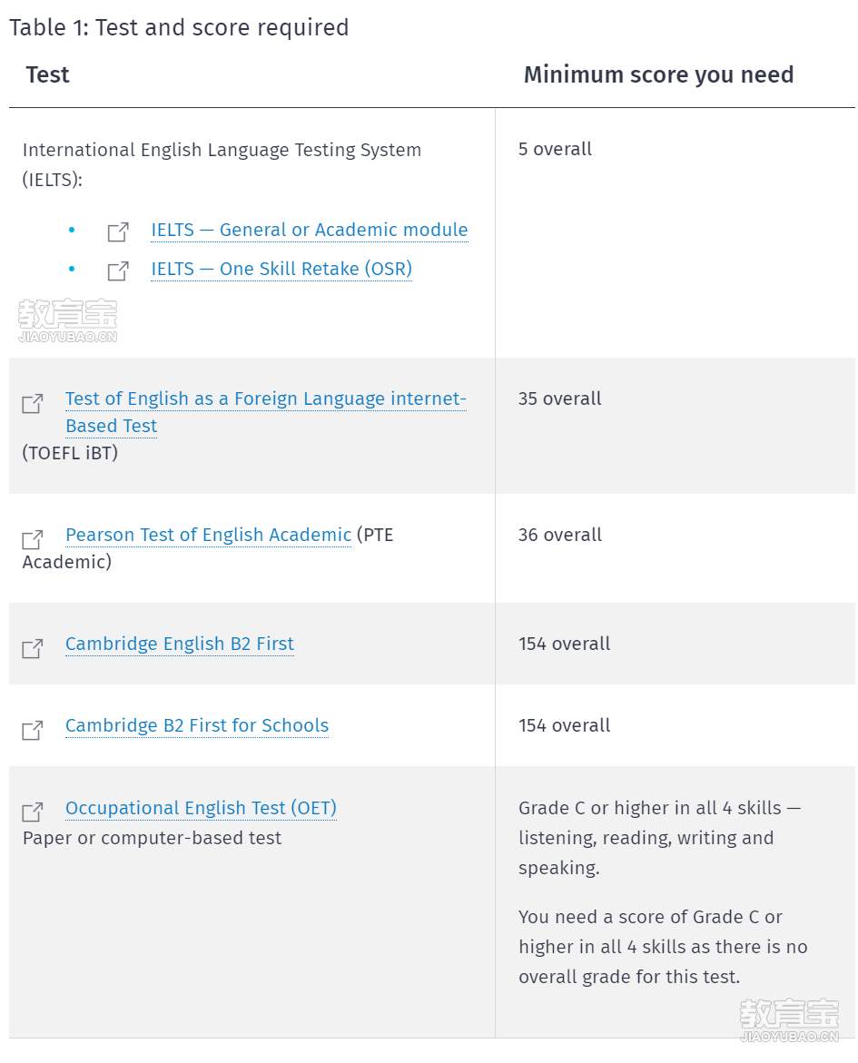Image resolution: width=858 pixels, height=1063 pixels.
Task: Follow Test of English as a Foreign Language link
Action: tap(266, 412)
